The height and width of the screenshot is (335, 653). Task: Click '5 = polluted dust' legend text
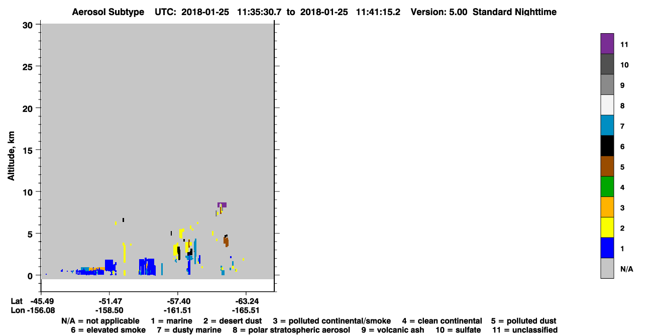[x=523, y=320]
